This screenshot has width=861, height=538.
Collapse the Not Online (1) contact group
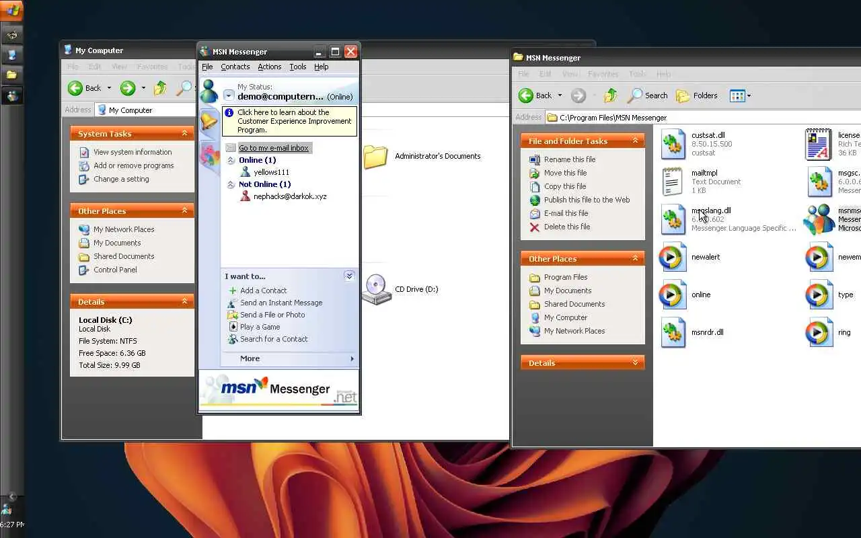[231, 184]
